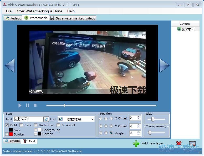Stop the video preview
The width and height of the screenshot is (204, 156).
(35, 105)
